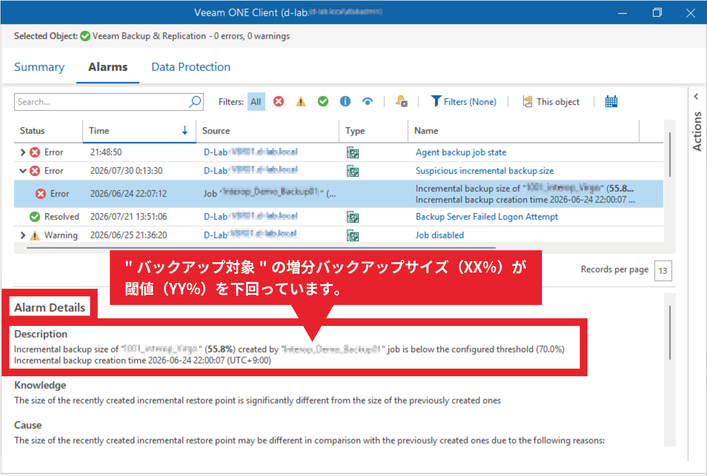Open the Agent backup job state link
This screenshot has height=476, width=707.
coord(461,153)
